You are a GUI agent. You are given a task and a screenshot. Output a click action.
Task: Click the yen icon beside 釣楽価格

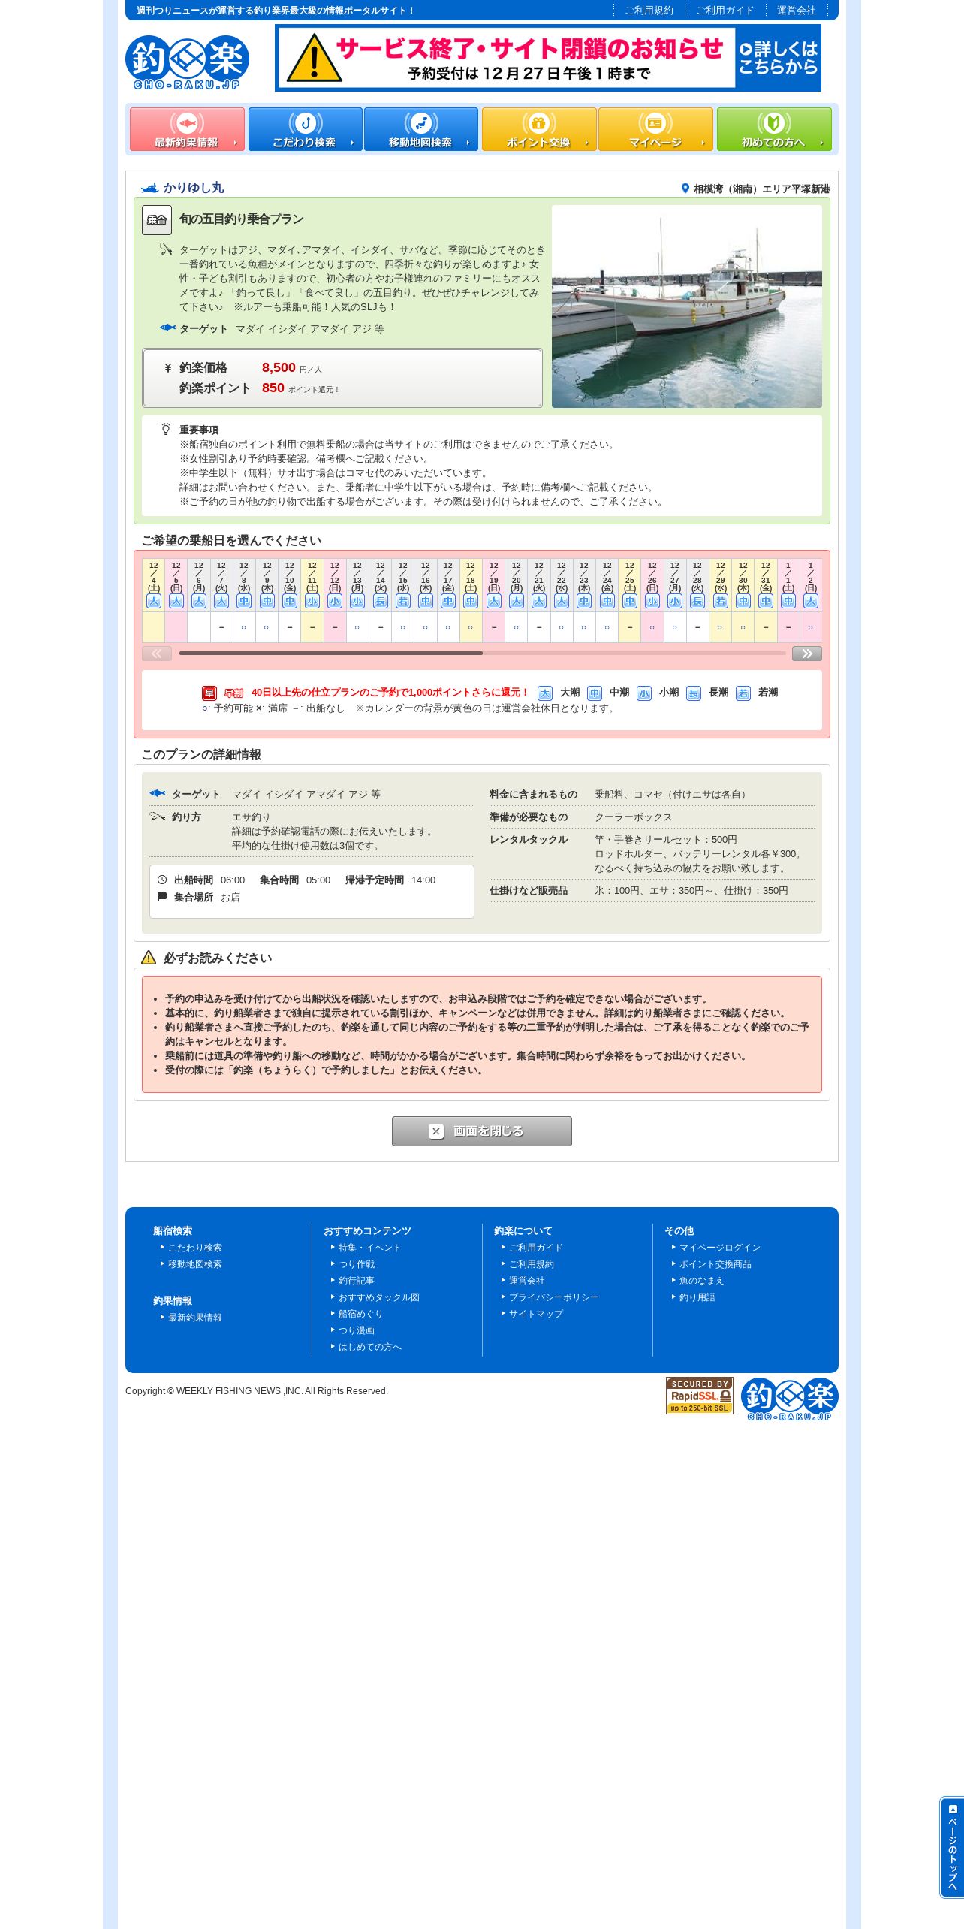pos(168,368)
